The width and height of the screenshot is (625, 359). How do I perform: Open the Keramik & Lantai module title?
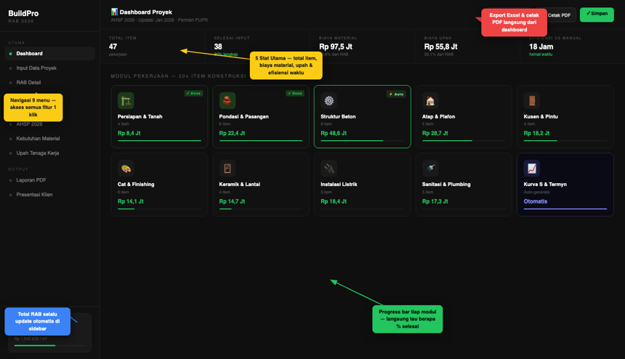(240, 185)
